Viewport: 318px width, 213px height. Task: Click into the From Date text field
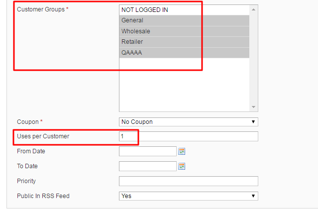[x=148, y=151]
